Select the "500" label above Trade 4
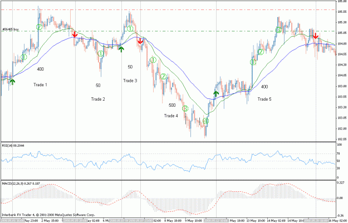 (172, 105)
